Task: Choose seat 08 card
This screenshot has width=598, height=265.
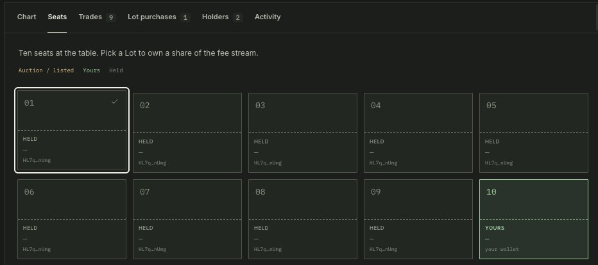Action: (x=303, y=219)
